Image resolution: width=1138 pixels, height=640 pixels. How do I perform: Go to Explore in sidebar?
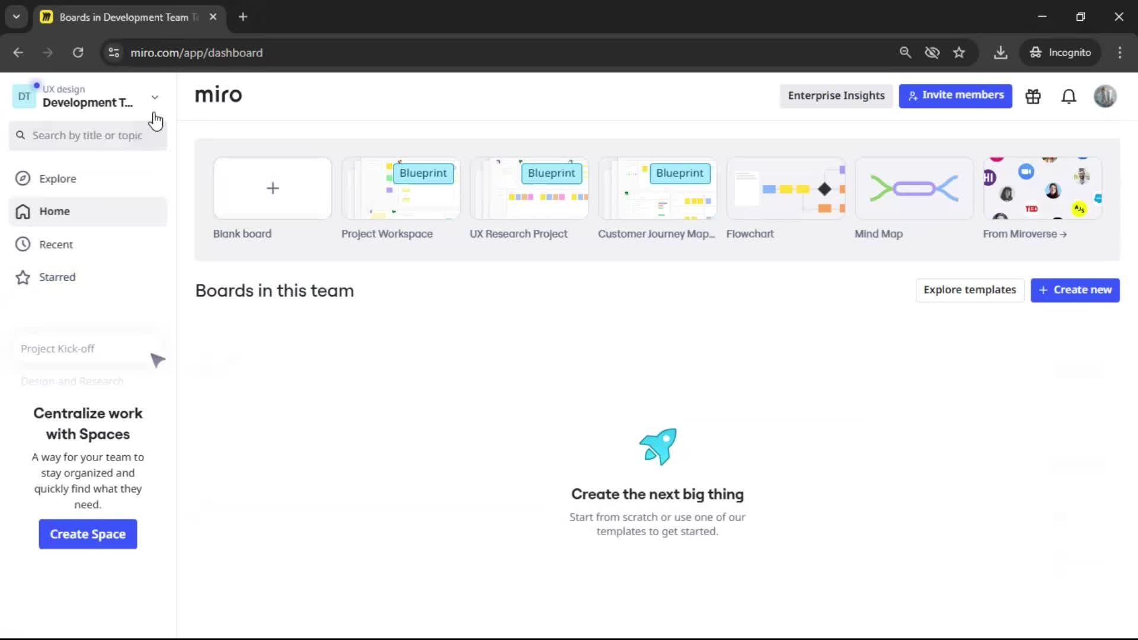(x=88, y=178)
